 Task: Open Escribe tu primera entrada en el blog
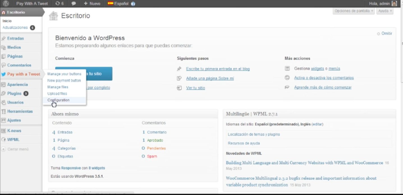pyautogui.click(x=218, y=69)
